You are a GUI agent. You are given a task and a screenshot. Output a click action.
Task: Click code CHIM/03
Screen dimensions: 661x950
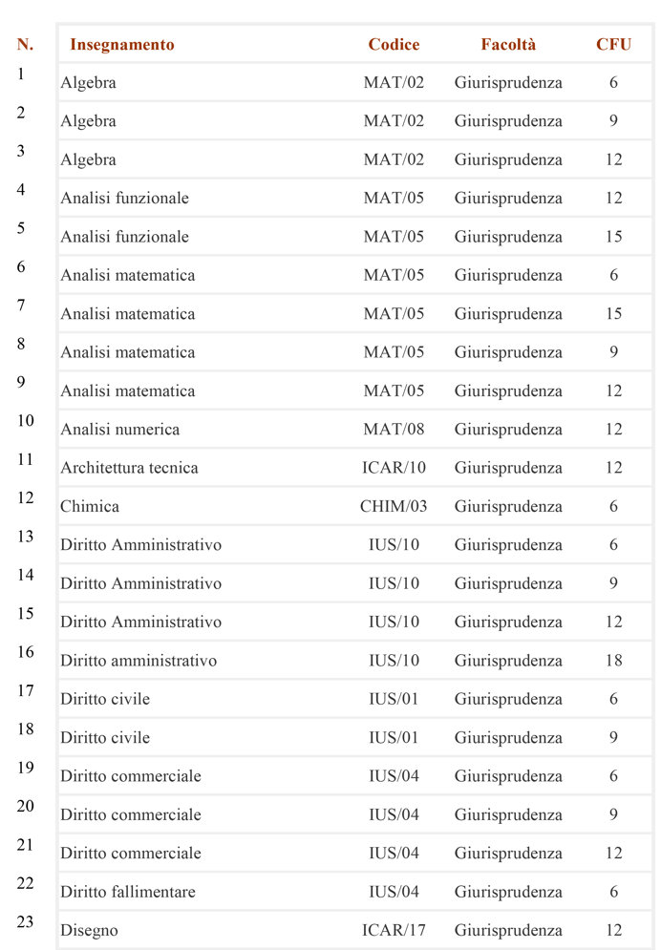point(394,506)
